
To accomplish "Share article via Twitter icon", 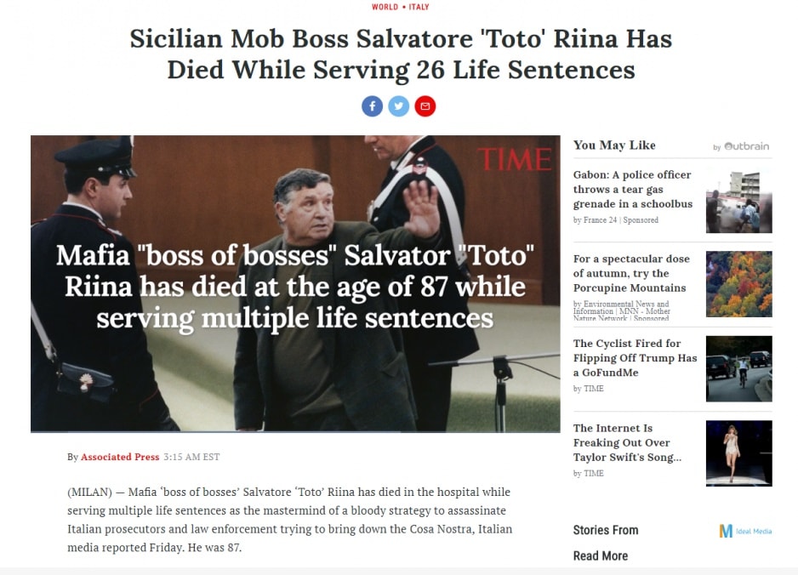I will click(398, 106).
